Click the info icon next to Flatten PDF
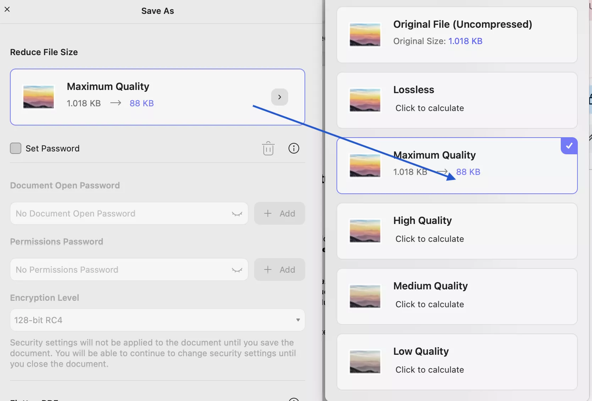Screen dimensions: 592x401 (x=293, y=399)
